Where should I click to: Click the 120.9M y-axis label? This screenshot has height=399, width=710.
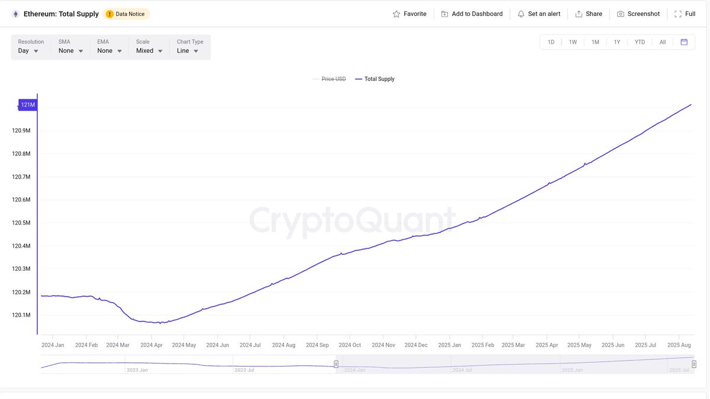(x=21, y=131)
